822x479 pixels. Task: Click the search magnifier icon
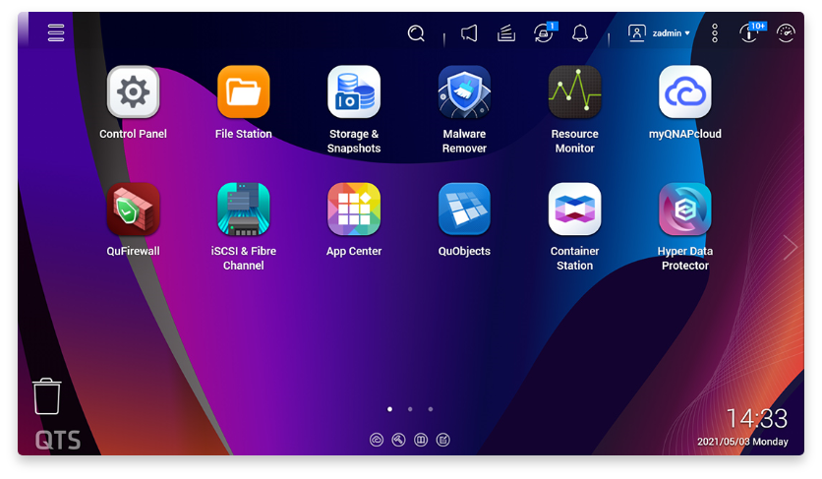416,33
